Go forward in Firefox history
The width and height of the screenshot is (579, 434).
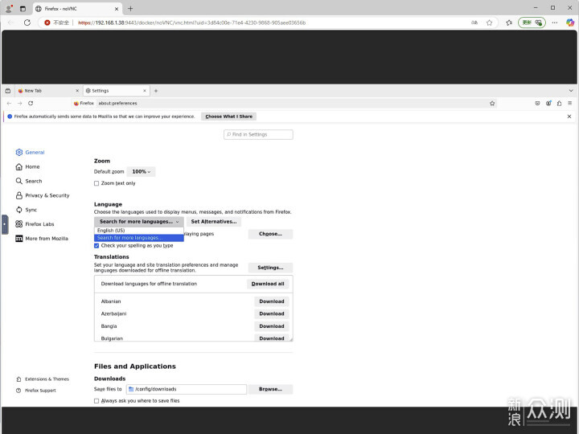pyautogui.click(x=20, y=104)
